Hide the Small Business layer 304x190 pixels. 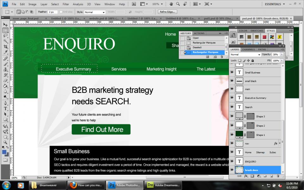pyautogui.click(x=232, y=72)
